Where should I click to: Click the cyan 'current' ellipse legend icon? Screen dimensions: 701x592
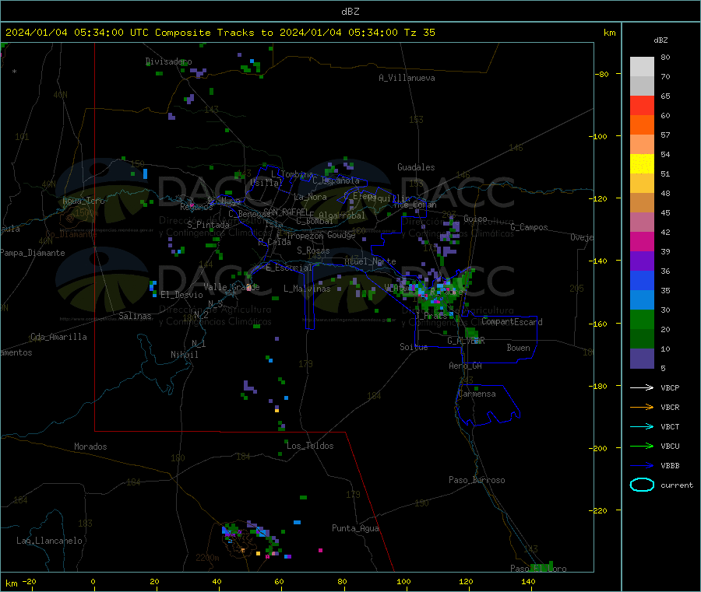pyautogui.click(x=642, y=485)
